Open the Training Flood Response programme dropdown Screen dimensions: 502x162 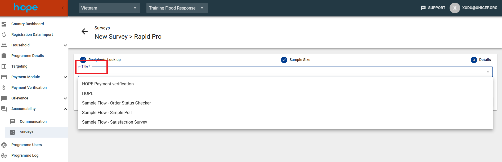[x=177, y=8]
